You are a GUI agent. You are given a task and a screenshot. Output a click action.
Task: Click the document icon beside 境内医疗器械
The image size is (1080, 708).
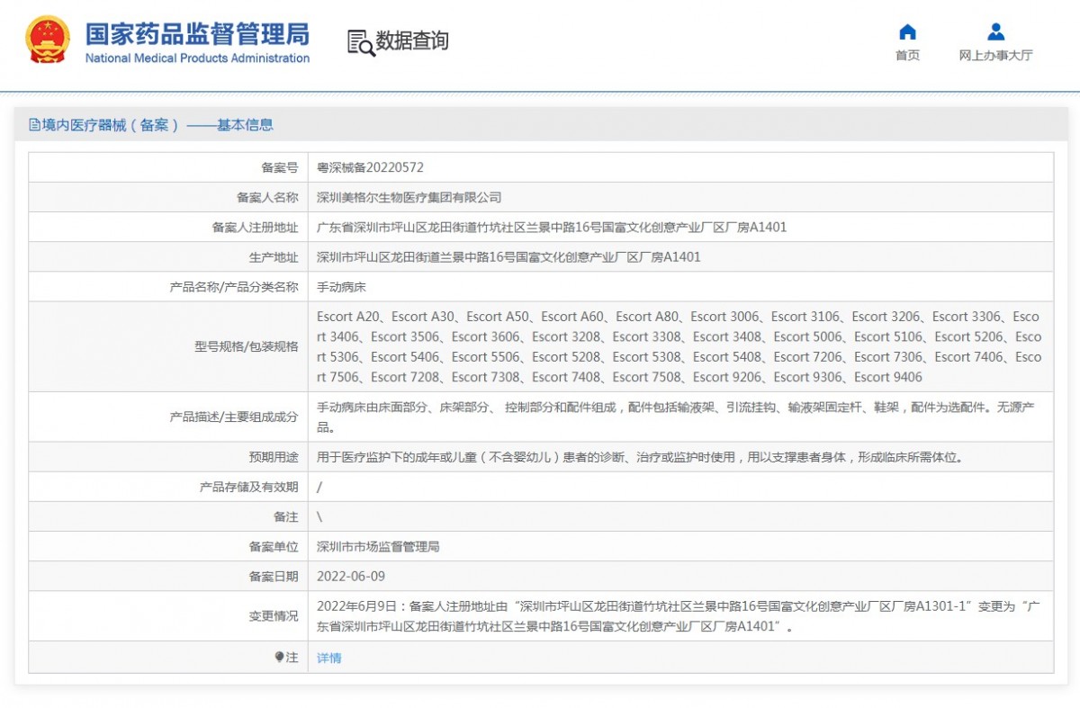point(34,125)
